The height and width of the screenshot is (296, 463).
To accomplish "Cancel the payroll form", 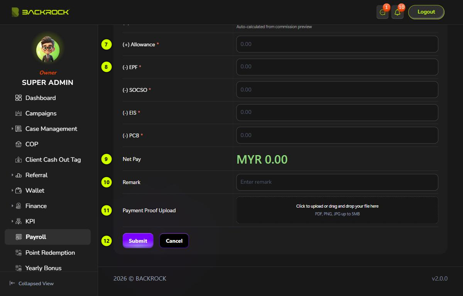I will pyautogui.click(x=174, y=241).
